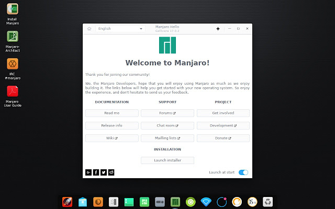
Task: Click the orange ring dock icon
Action: pyautogui.click(x=237, y=202)
